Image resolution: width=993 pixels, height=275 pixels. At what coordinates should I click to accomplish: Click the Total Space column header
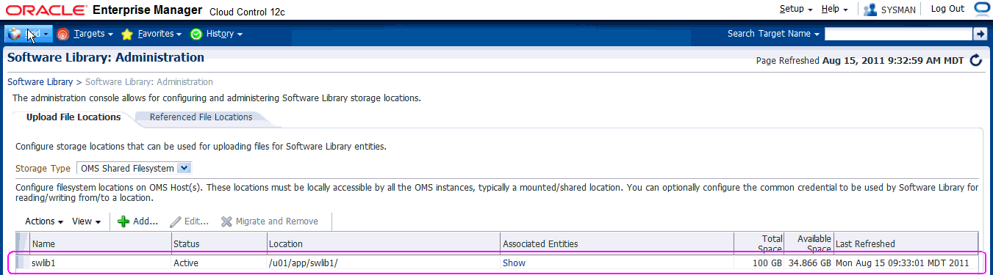759,243
